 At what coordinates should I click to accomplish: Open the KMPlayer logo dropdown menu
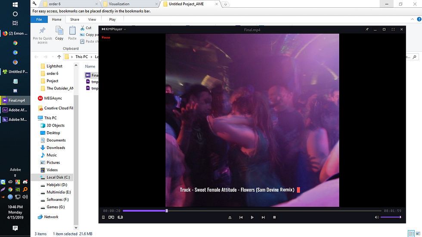[x=114, y=29]
